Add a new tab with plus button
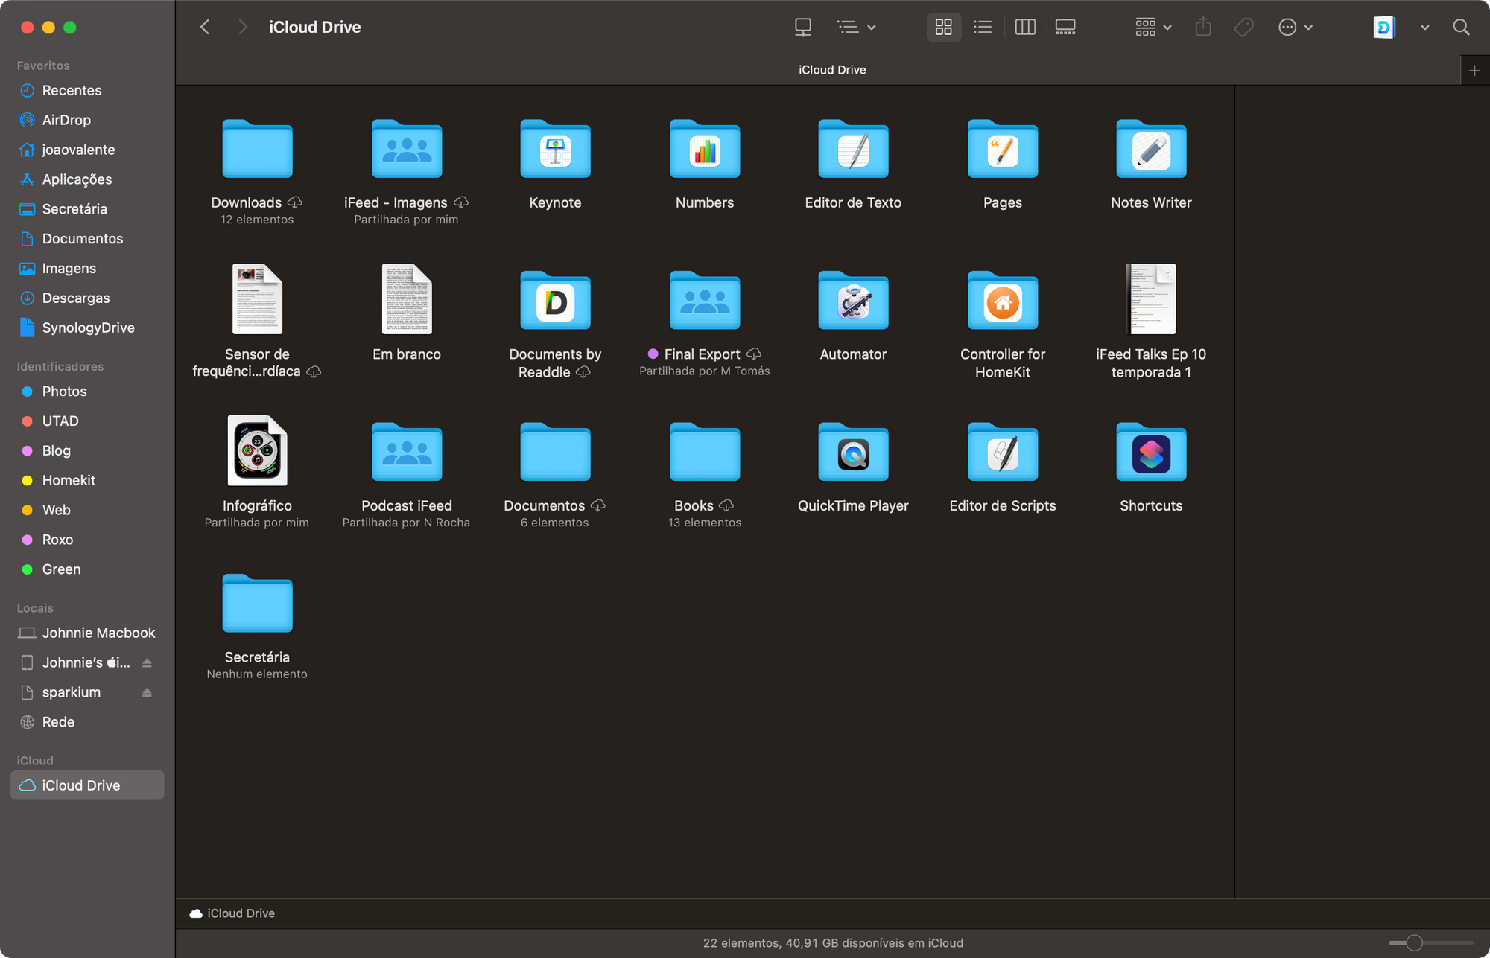Viewport: 1490px width, 958px height. coord(1474,70)
